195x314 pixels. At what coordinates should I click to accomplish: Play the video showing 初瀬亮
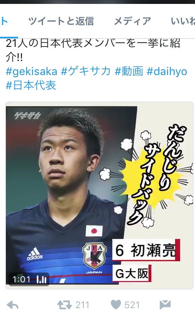99,195
